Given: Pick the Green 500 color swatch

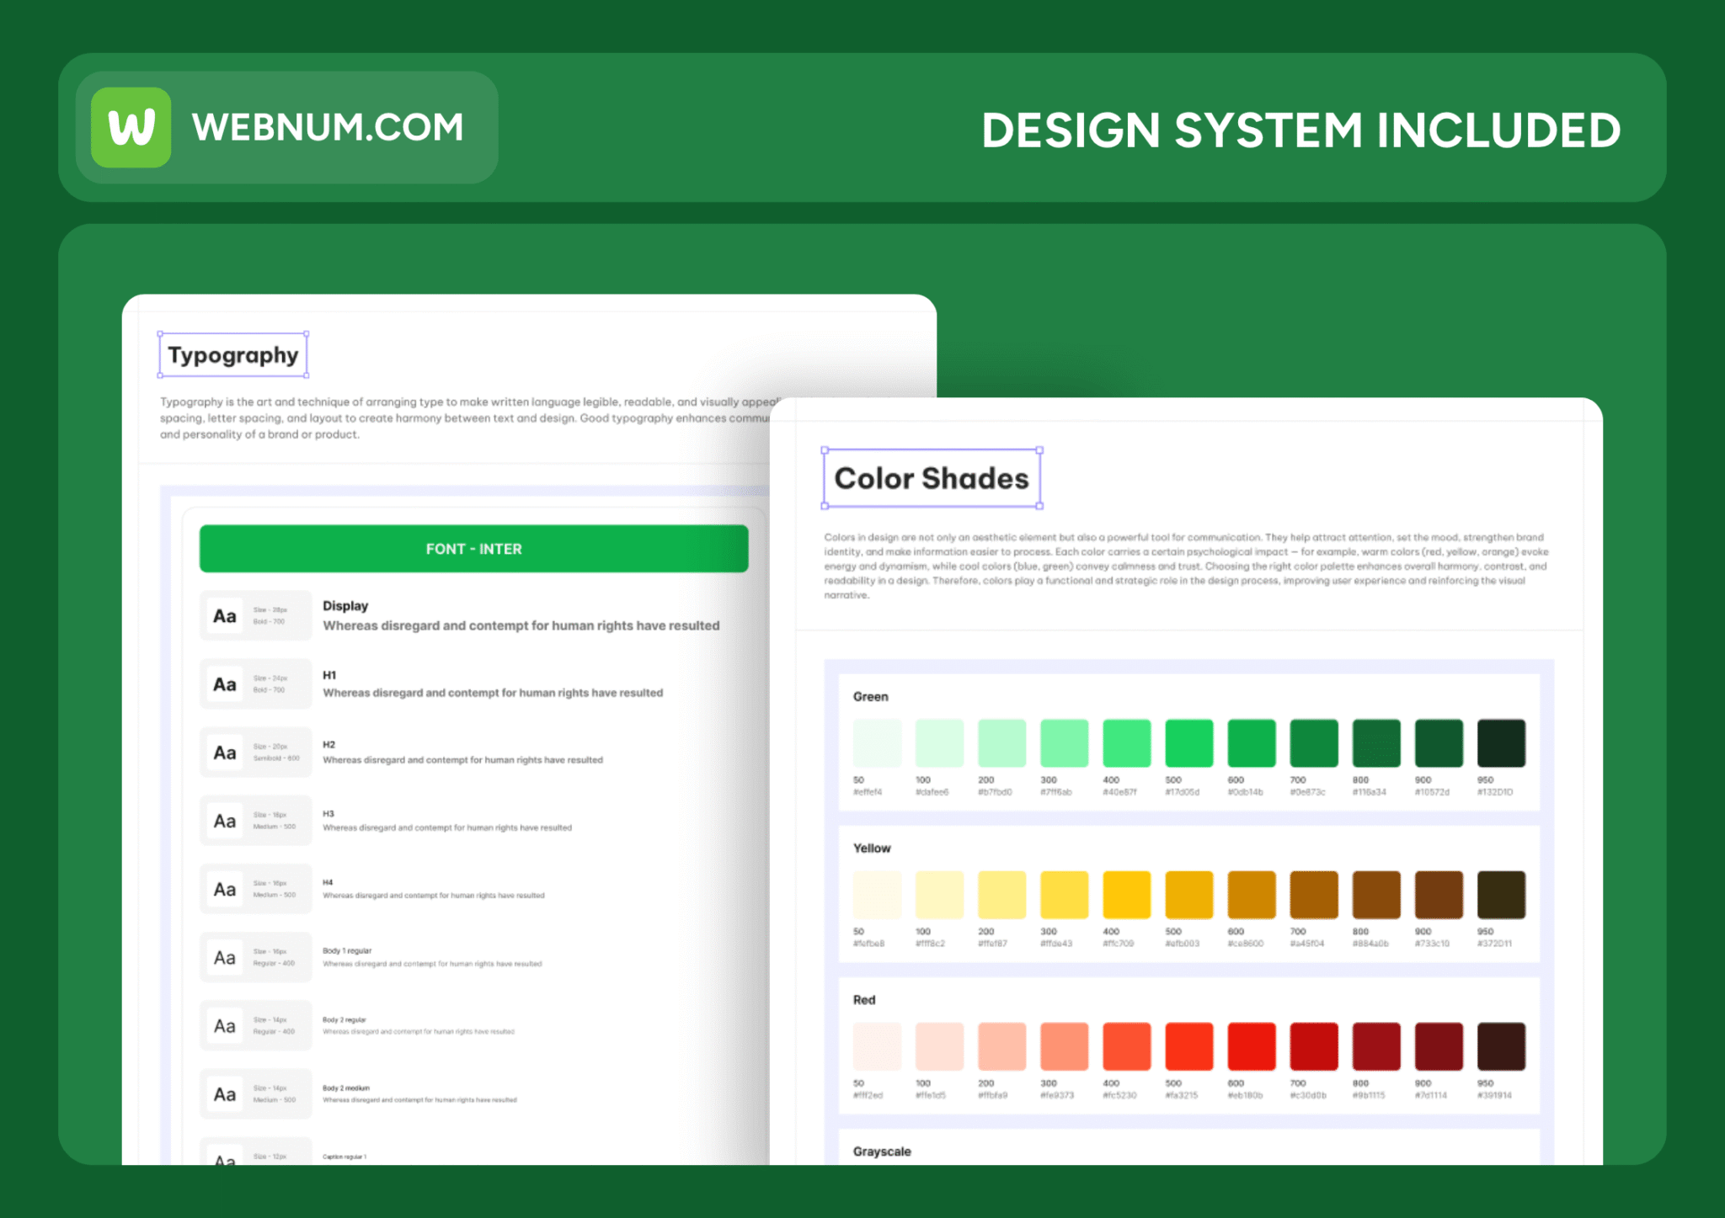Looking at the screenshot, I should pyautogui.click(x=1188, y=743).
